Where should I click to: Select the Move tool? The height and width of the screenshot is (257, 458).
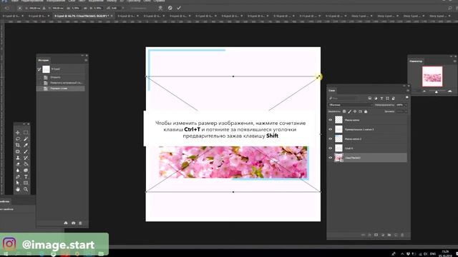pyautogui.click(x=17, y=133)
